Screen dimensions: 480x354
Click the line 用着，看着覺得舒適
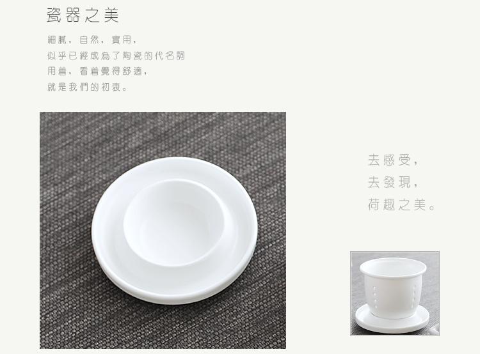coord(95,71)
